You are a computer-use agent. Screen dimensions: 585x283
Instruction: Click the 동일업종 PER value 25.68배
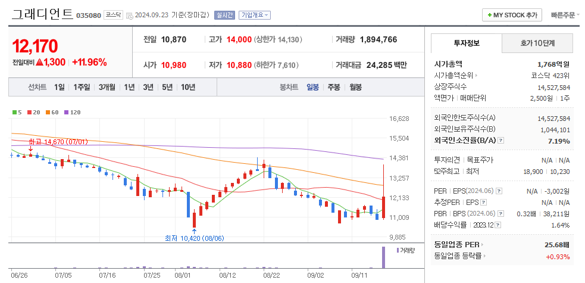[x=558, y=245]
